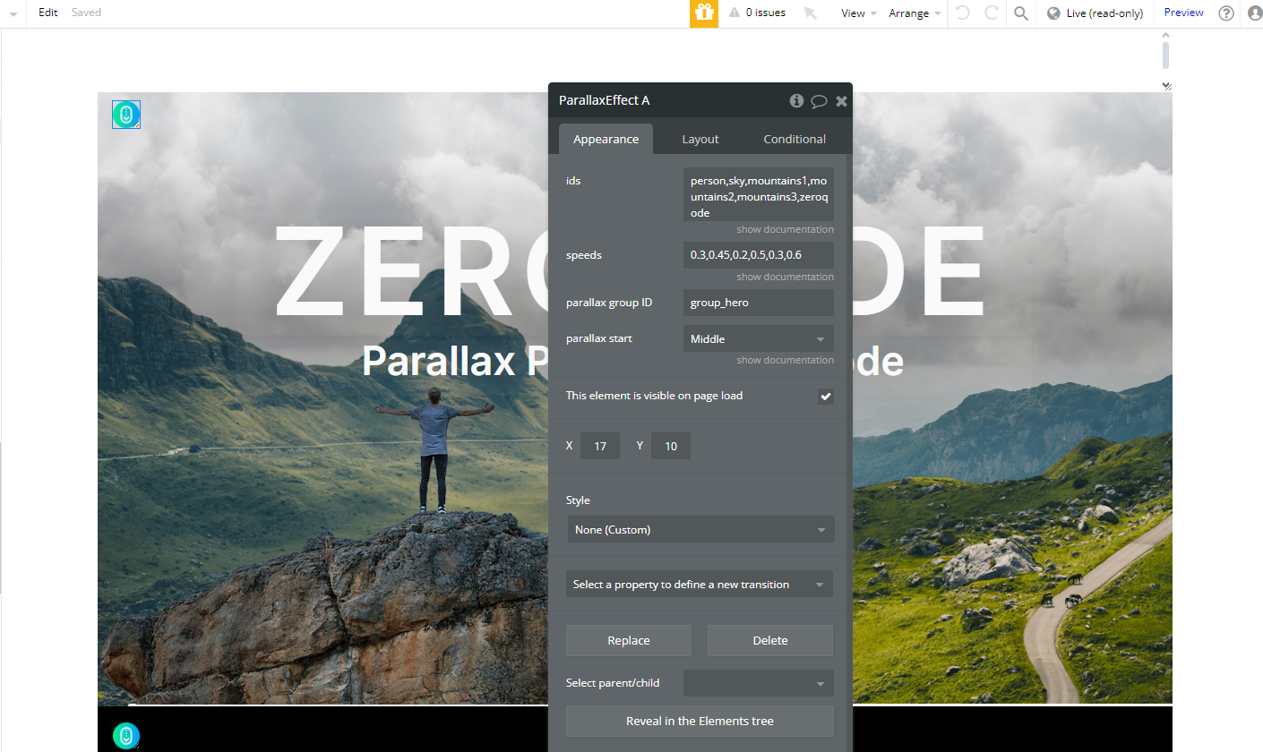The height and width of the screenshot is (752, 1263).
Task: Switch to the Appearance tab
Action: 606,139
